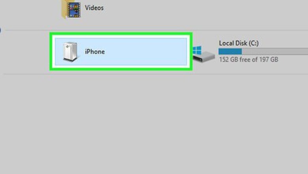This screenshot has width=308, height=174.
Task: Click the blue partial icon at the left window edge
Action: tap(0, 30)
